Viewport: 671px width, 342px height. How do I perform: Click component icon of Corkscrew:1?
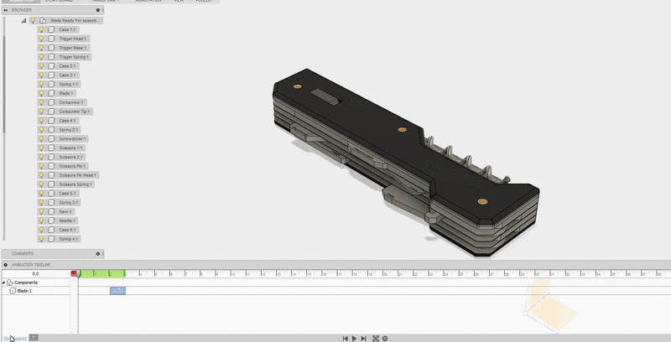(51, 102)
